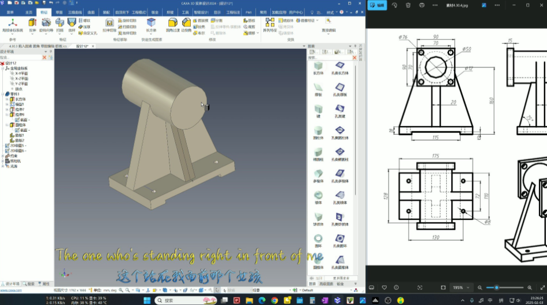Pick the Cylinder shape in the catalog panel
Viewport: 547px width, 305px height.
[x=318, y=133]
